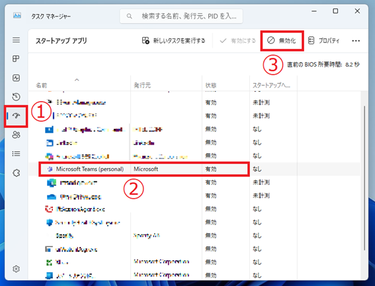Open the Details list icon
The image size is (375, 286).
[x=16, y=154]
